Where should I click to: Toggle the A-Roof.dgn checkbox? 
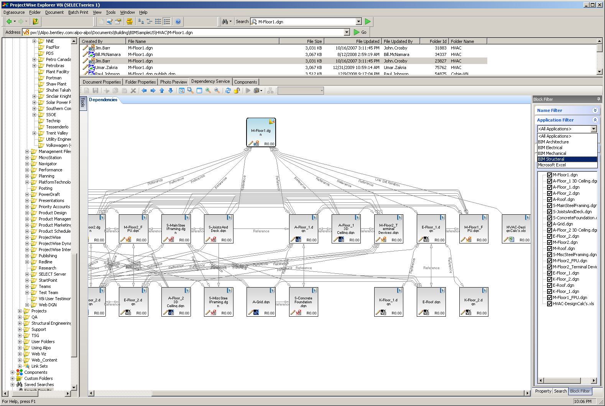(549, 199)
